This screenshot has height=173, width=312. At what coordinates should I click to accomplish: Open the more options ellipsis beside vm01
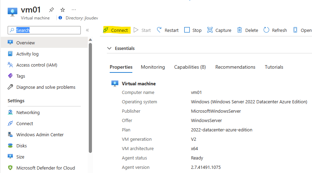(74, 10)
